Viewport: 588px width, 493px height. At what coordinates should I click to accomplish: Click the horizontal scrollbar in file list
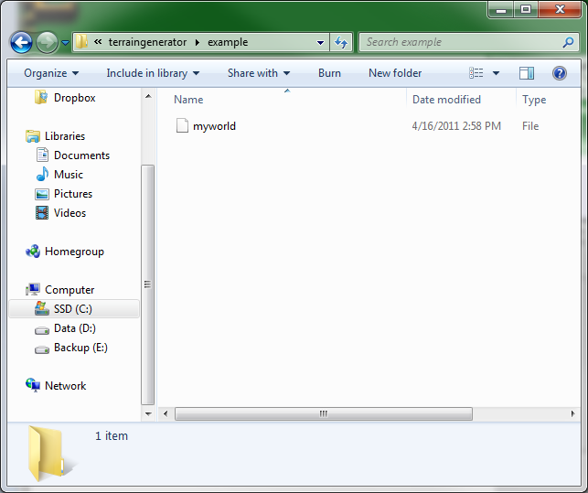click(323, 413)
